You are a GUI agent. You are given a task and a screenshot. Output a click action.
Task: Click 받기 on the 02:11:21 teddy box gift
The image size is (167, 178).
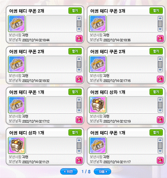[75, 133]
